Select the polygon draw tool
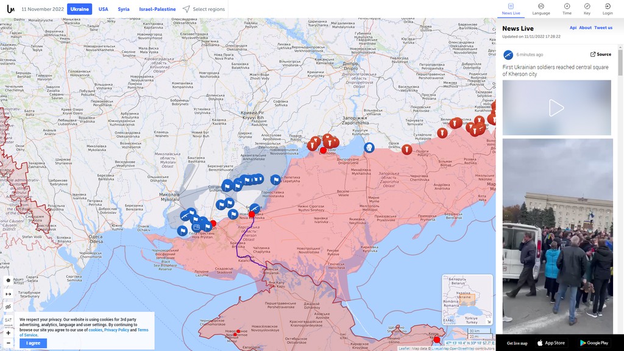Viewport: 624px width, 351px height. (x=9, y=280)
